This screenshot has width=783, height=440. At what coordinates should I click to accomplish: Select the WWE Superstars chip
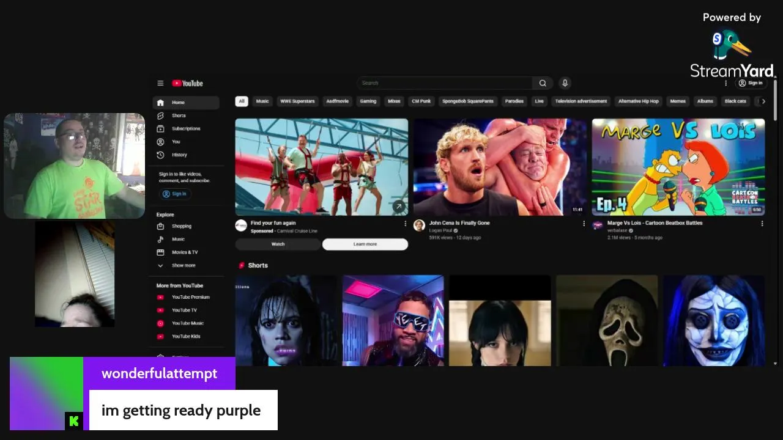tap(297, 101)
